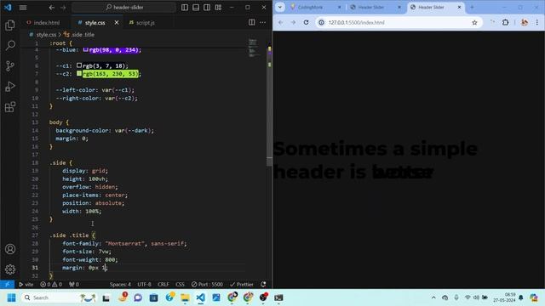Open the Source Control view
The image size is (545, 306).
pos(10,66)
